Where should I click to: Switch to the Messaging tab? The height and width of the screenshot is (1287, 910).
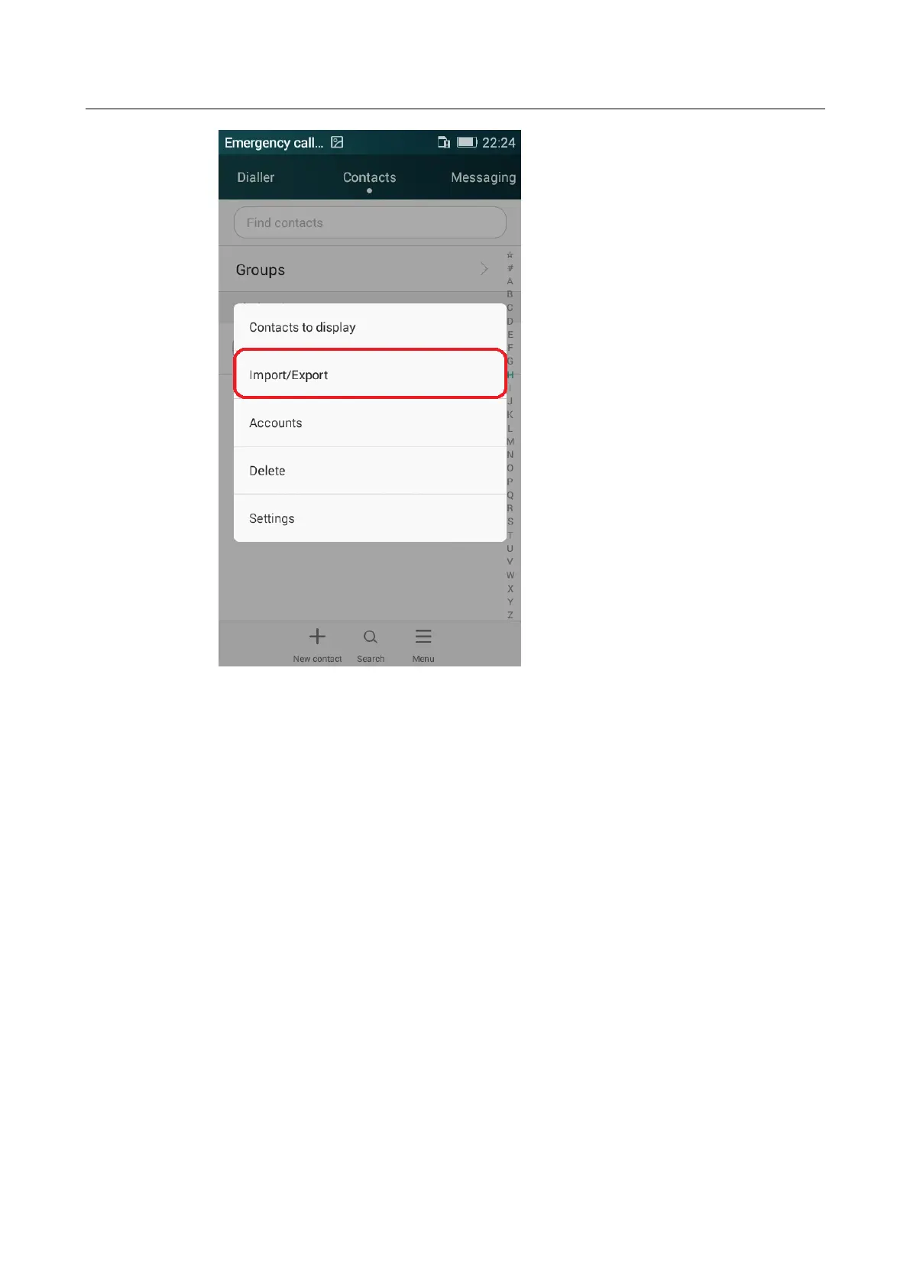484,177
